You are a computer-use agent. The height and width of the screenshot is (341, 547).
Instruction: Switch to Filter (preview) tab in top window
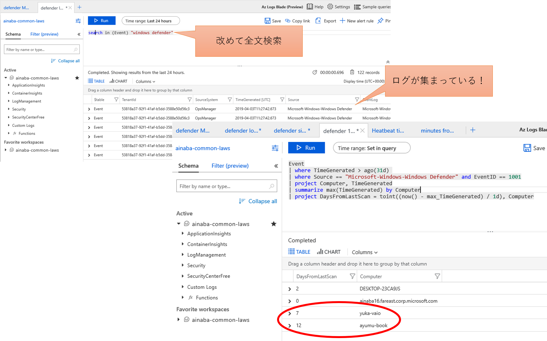44,34
